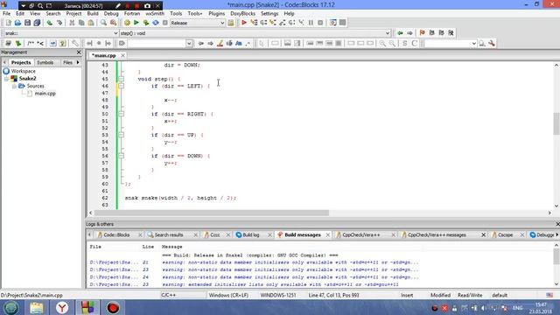Undo the last edit with the toolbar arrow
The height and width of the screenshot is (315, 560).
(x=50, y=23)
